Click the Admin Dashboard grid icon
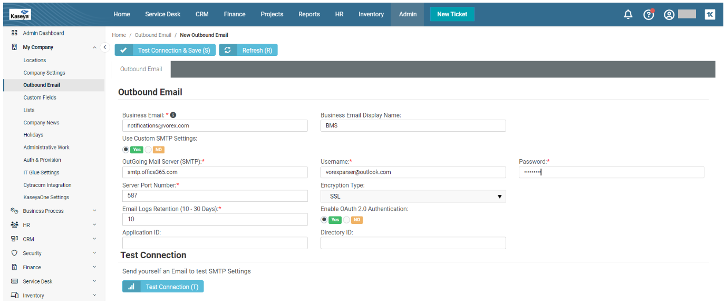The image size is (726, 304). 15,33
